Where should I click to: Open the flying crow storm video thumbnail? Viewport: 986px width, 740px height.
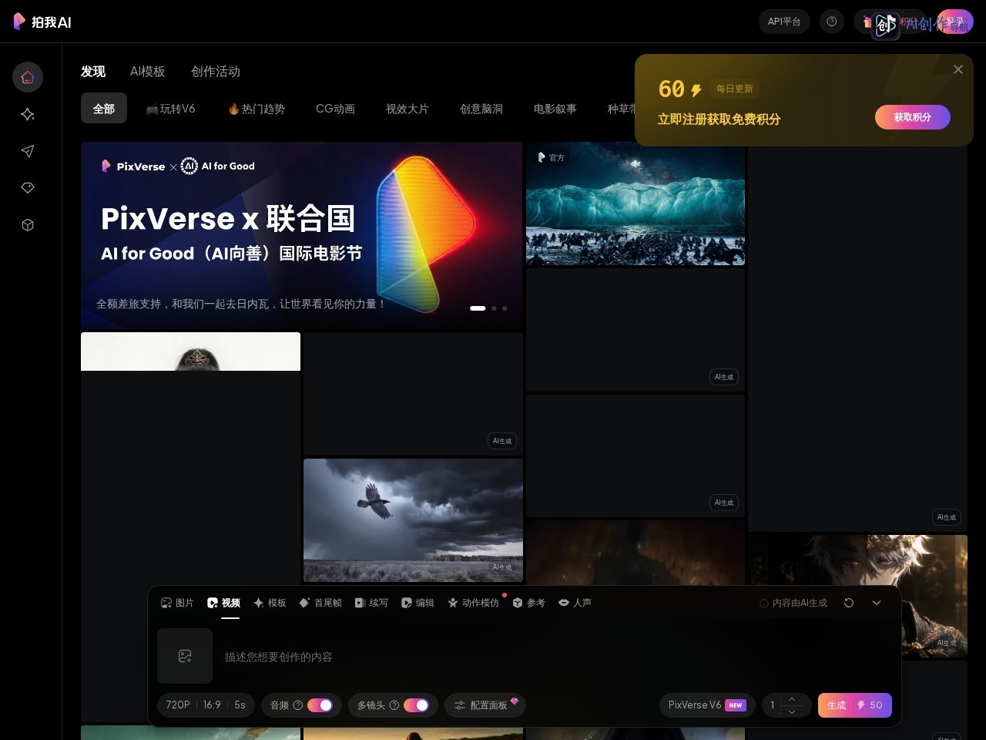coord(413,520)
